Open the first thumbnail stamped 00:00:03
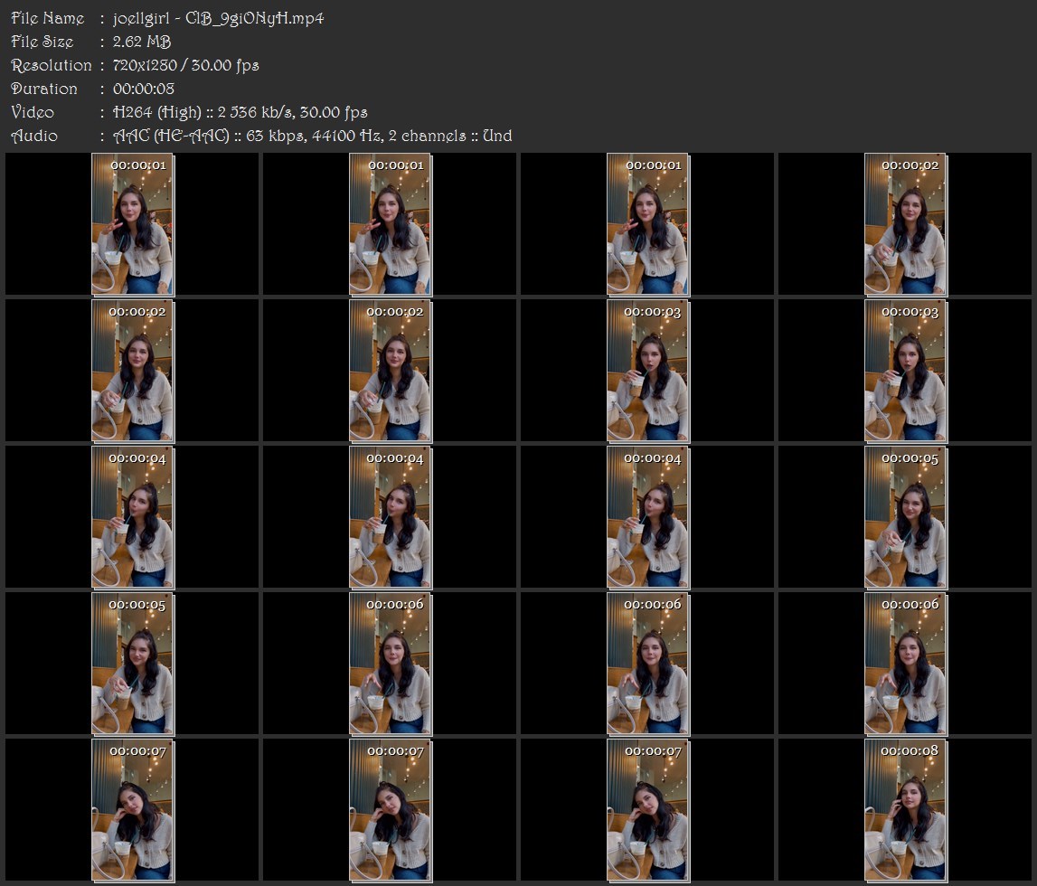1037x886 pixels. 648,371
